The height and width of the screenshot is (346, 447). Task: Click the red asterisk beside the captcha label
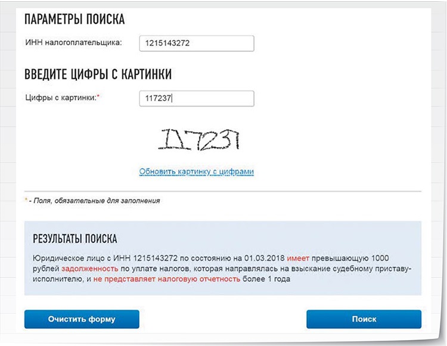[98, 96]
